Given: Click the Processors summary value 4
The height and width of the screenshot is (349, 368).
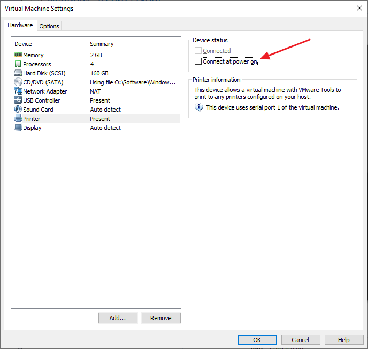Looking at the screenshot, I should click(x=92, y=64).
